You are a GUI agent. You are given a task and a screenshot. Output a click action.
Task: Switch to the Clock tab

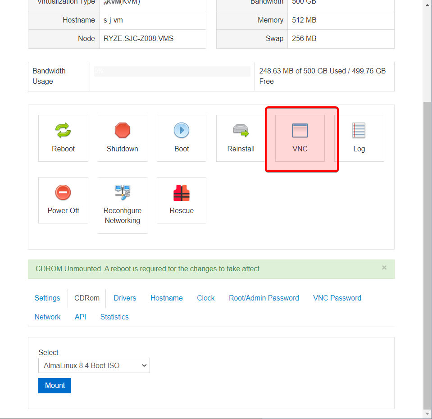(205, 298)
